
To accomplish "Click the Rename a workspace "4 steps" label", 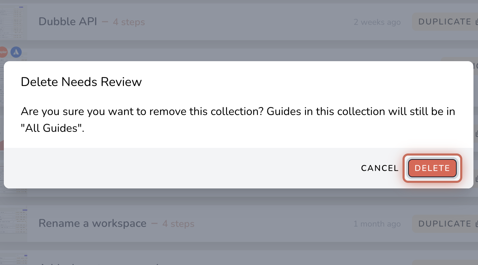I will [x=178, y=224].
